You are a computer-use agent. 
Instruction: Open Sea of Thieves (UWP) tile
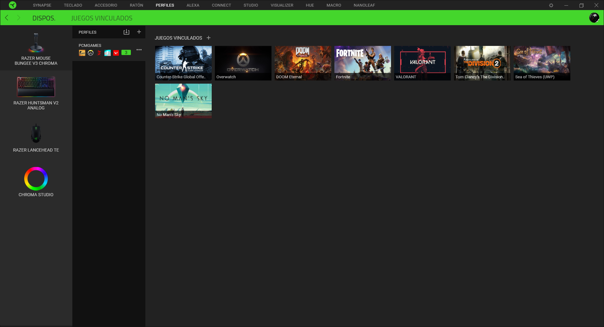tap(542, 63)
